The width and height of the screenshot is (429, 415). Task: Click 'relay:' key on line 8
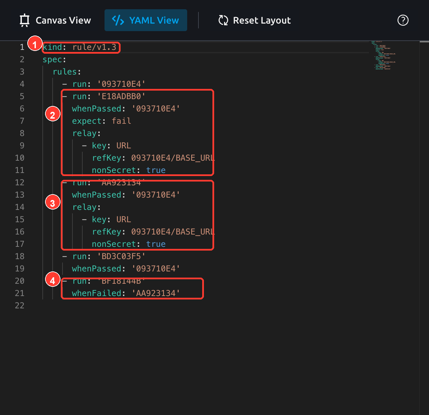click(x=86, y=133)
